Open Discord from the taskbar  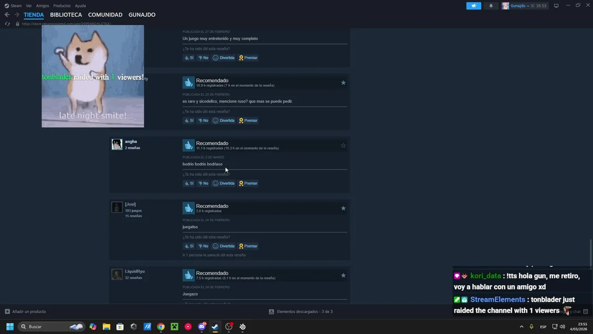tap(202, 327)
